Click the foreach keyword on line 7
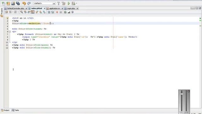Image resolution: width=202 pixels, height=114 pixels. (x=29, y=34)
